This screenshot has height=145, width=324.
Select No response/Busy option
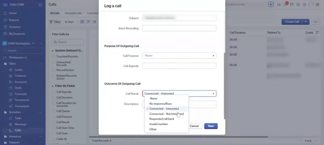[x=167, y=104]
